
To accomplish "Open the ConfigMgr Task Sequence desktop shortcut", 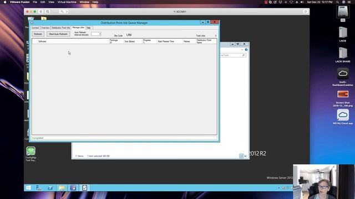I will 31,154.
